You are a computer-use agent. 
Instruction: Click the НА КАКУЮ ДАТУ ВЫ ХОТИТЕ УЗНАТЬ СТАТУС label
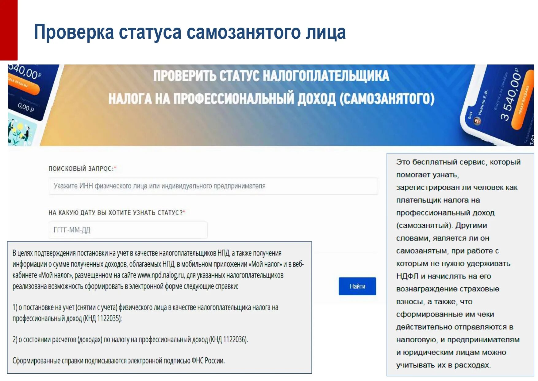(x=117, y=213)
